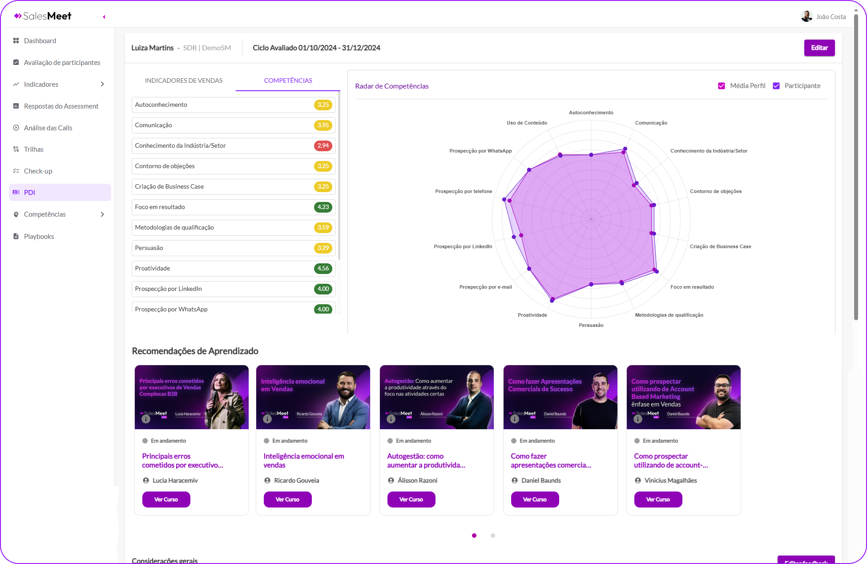The width and height of the screenshot is (867, 564).
Task: Click the Check-up checklist icon
Action: coord(16,171)
